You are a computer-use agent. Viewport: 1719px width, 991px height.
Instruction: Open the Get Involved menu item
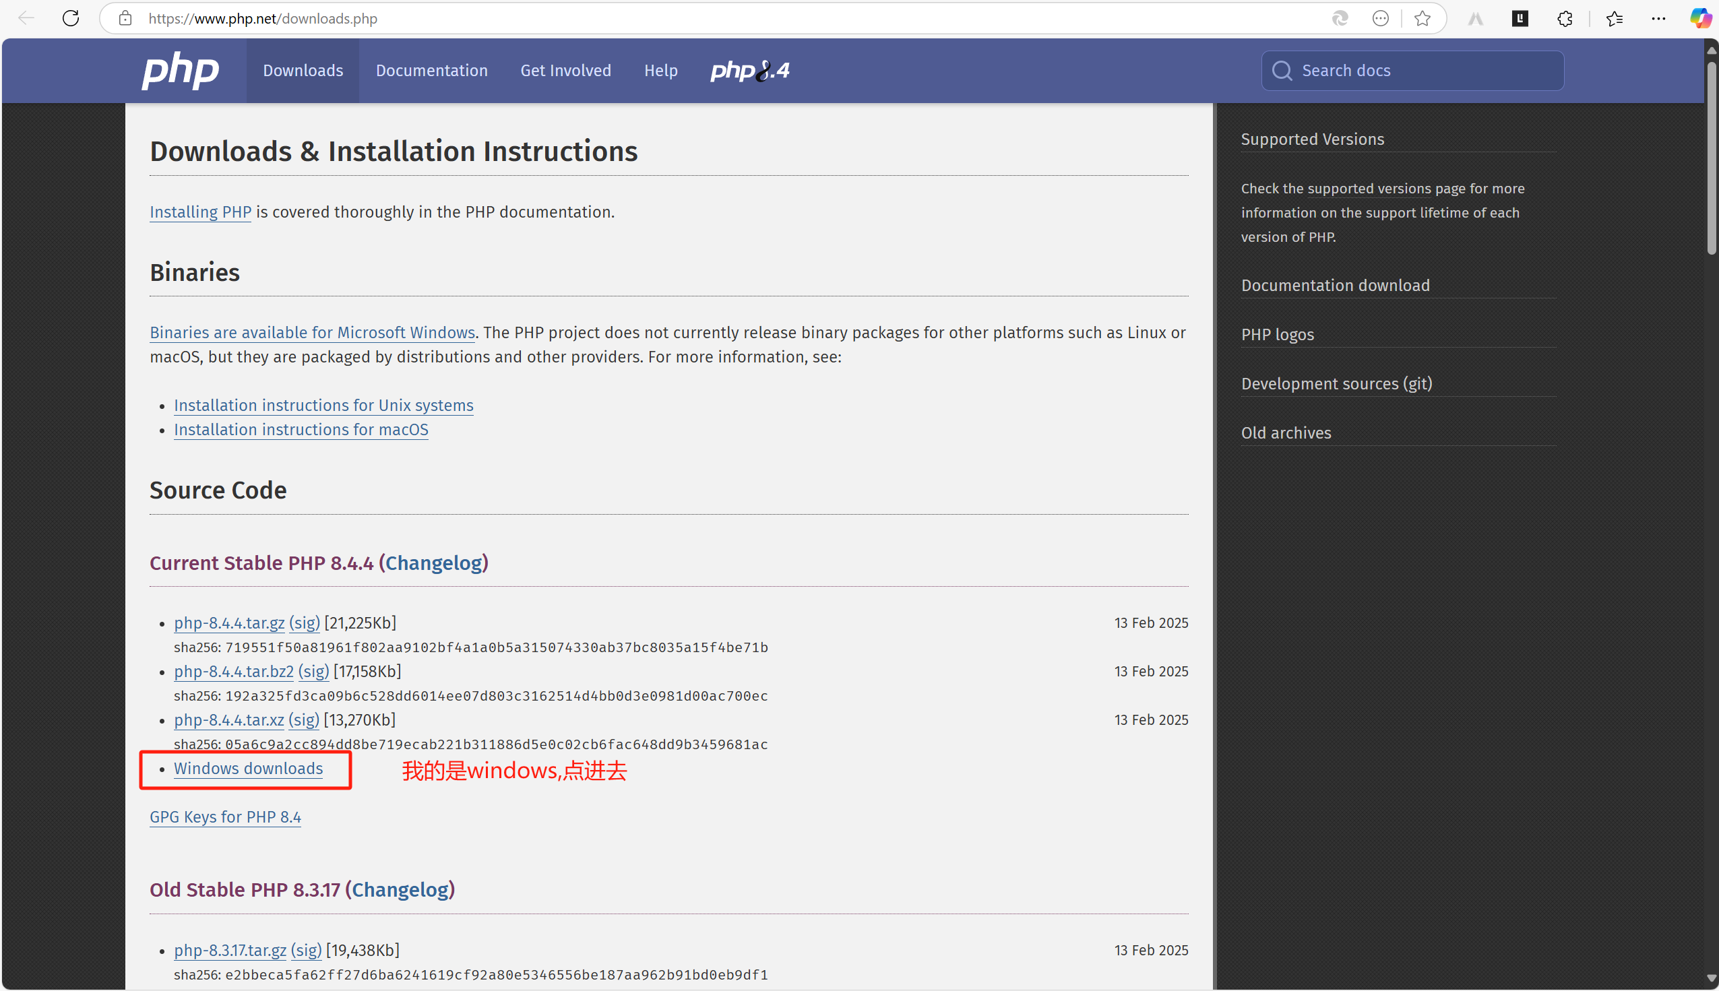565,70
